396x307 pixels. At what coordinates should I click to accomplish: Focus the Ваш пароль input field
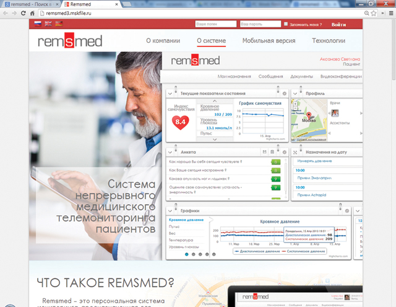click(260, 24)
